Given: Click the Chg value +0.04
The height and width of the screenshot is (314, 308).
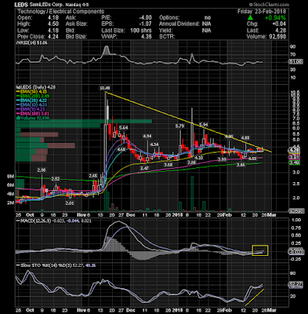Looking at the screenshot, I should tap(279, 24).
